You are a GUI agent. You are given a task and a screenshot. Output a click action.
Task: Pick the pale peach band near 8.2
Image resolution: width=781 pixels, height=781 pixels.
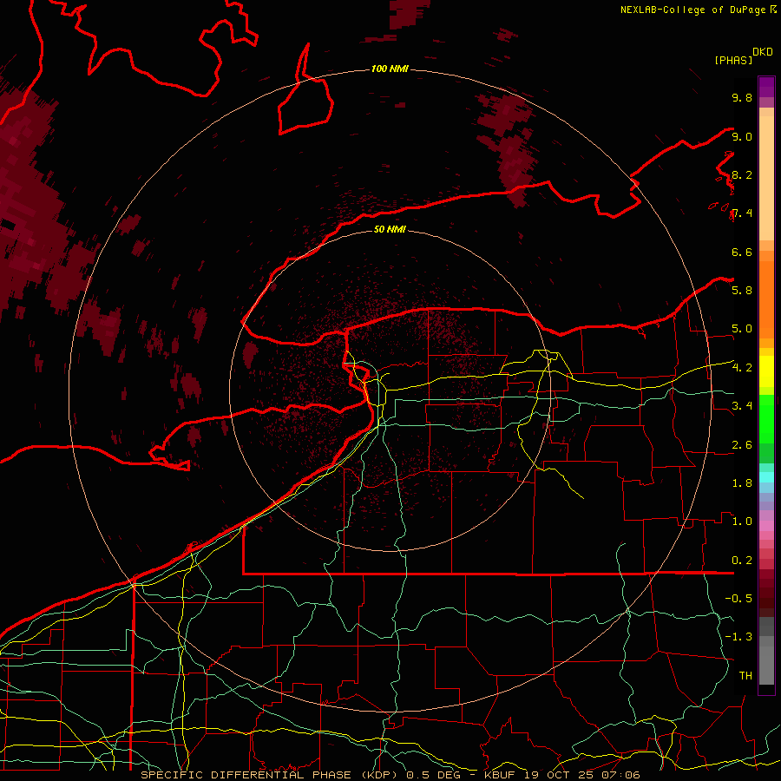[x=766, y=178]
